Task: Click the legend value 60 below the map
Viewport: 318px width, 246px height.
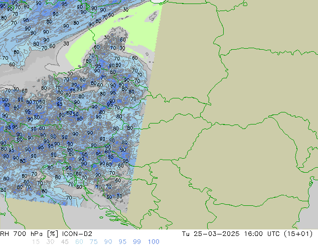Action: coord(79,242)
